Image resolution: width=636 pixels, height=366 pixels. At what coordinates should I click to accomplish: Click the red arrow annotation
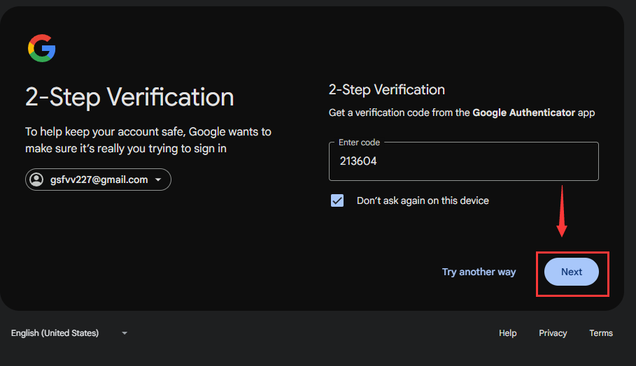pos(561,212)
